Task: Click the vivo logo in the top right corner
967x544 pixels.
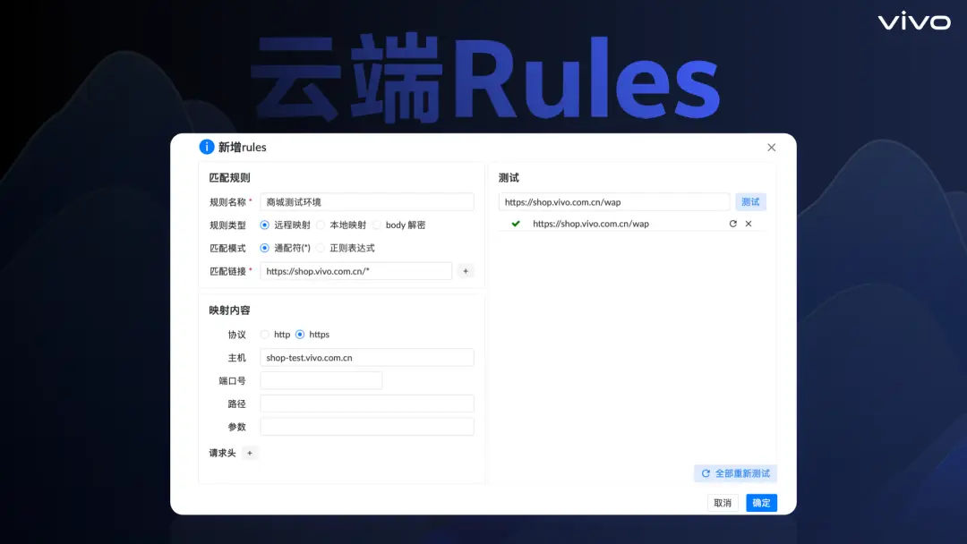Action: pos(913,22)
